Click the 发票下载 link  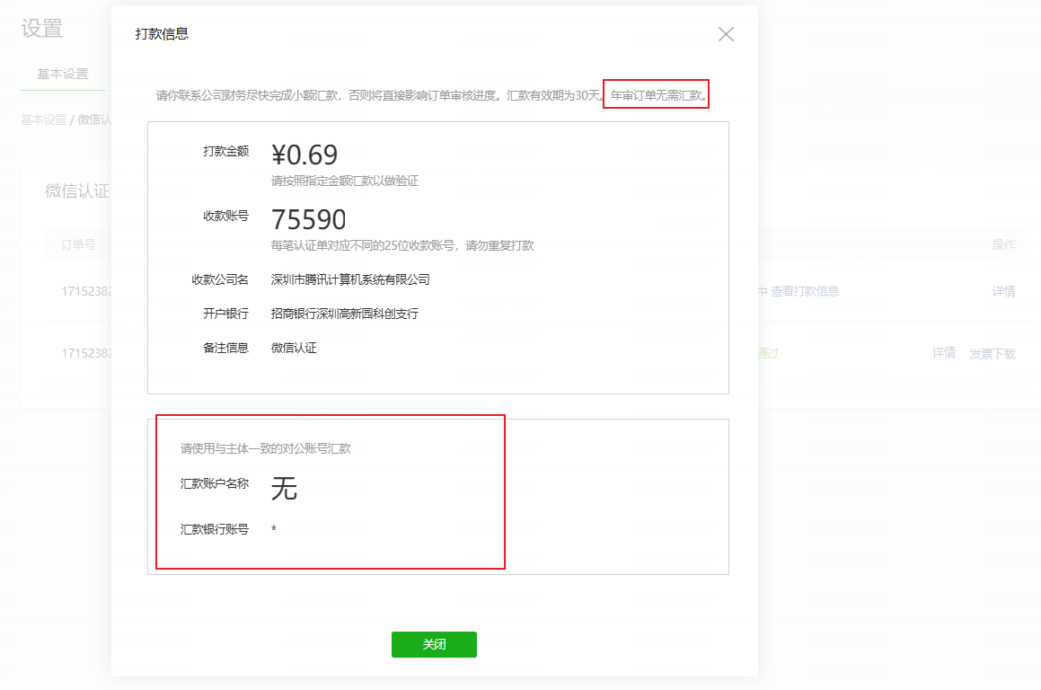point(992,354)
